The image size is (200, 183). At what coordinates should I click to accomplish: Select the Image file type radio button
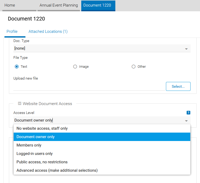point(75,67)
